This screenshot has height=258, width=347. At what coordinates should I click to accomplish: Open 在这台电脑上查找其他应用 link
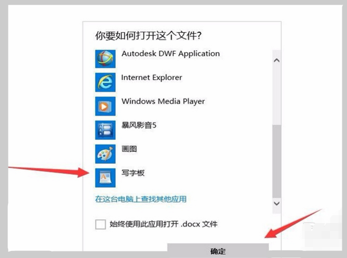[x=141, y=199]
